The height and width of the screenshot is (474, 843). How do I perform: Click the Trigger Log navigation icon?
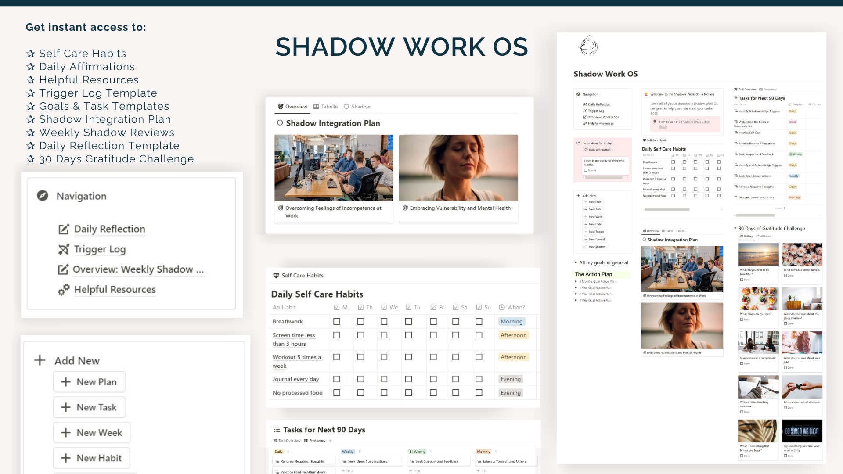[x=62, y=250]
